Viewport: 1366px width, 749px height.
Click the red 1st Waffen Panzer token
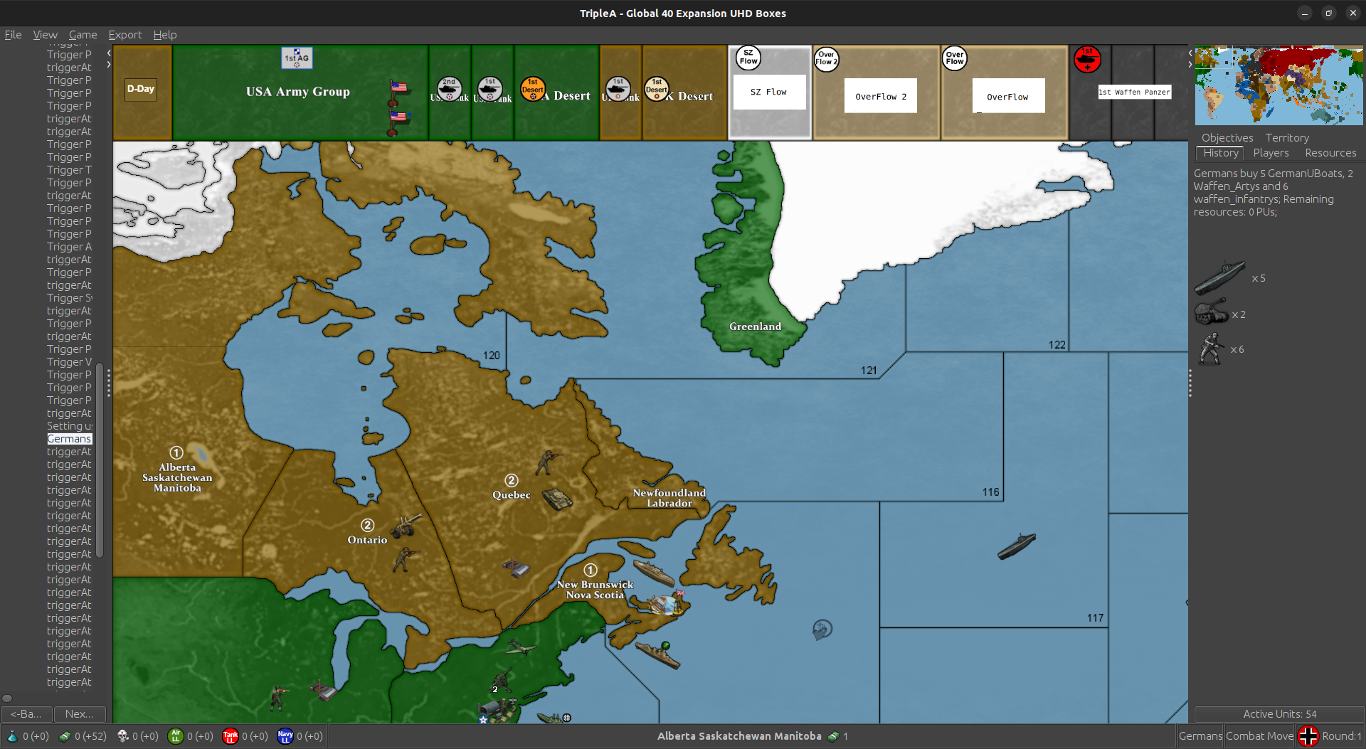tap(1087, 59)
